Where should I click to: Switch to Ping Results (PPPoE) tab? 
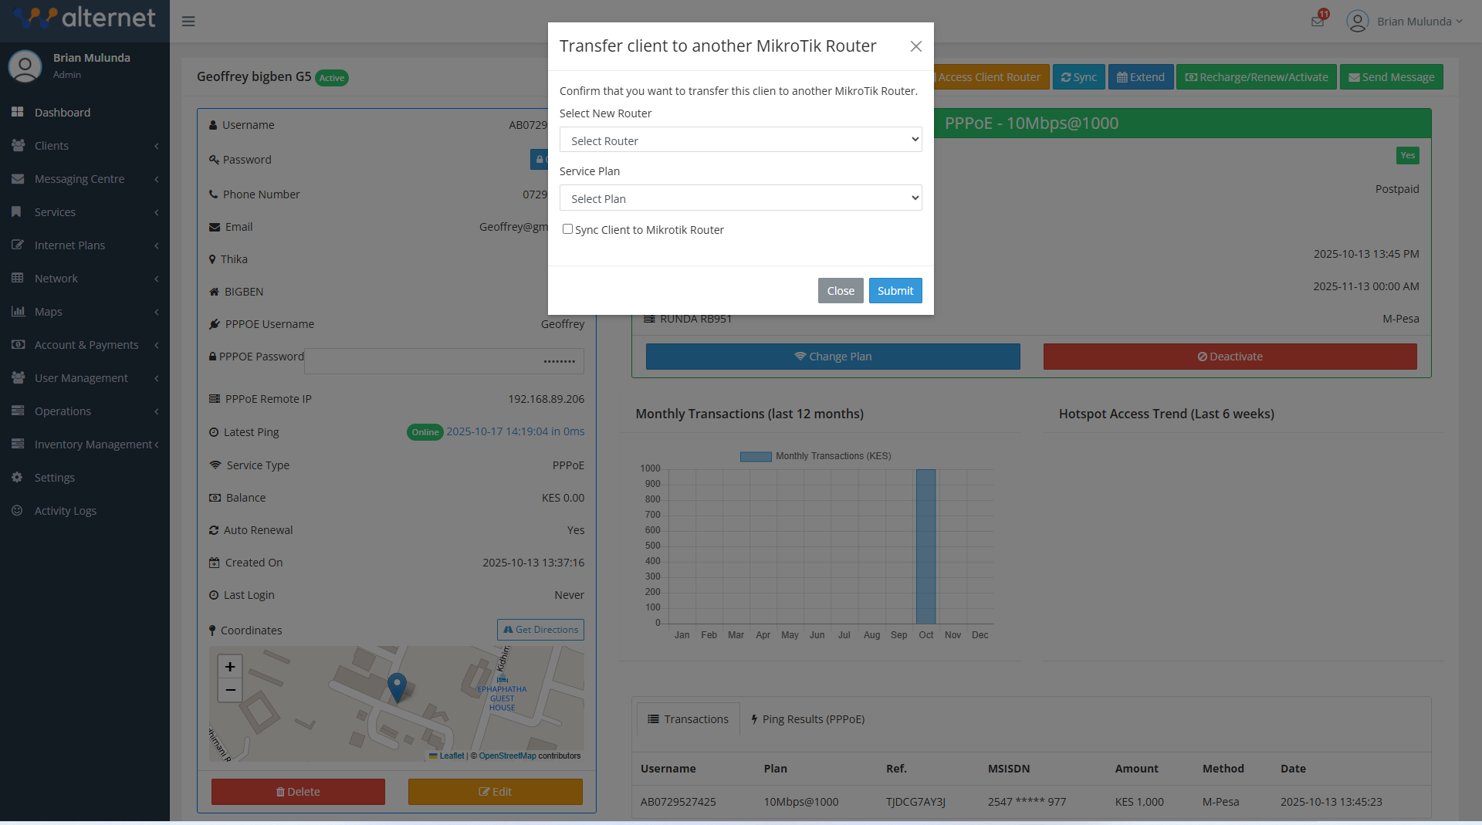point(807,719)
